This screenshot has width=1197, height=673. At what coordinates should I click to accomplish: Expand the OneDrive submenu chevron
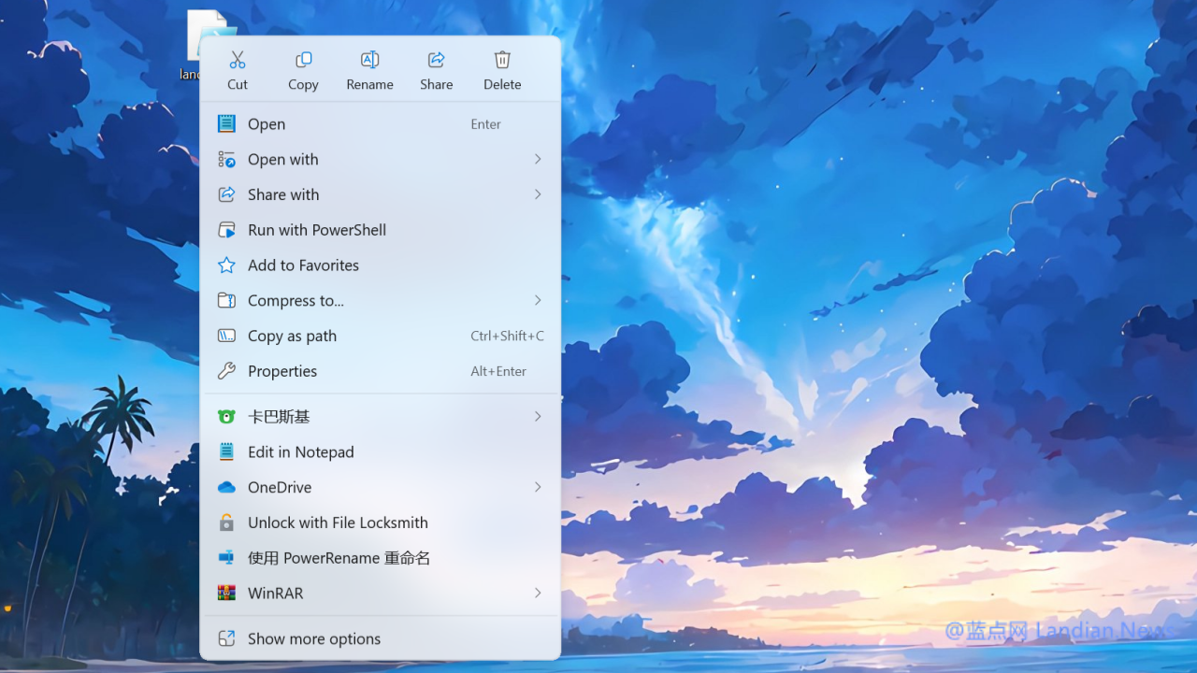pyautogui.click(x=538, y=487)
